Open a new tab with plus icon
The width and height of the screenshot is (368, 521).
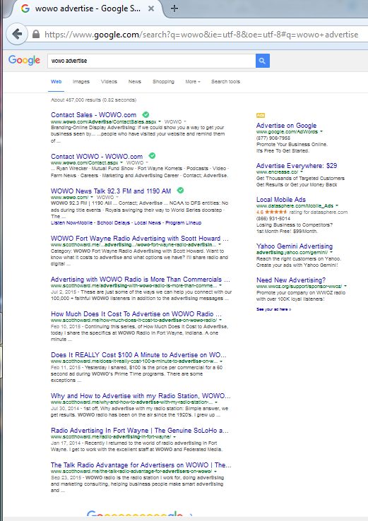click(174, 8)
